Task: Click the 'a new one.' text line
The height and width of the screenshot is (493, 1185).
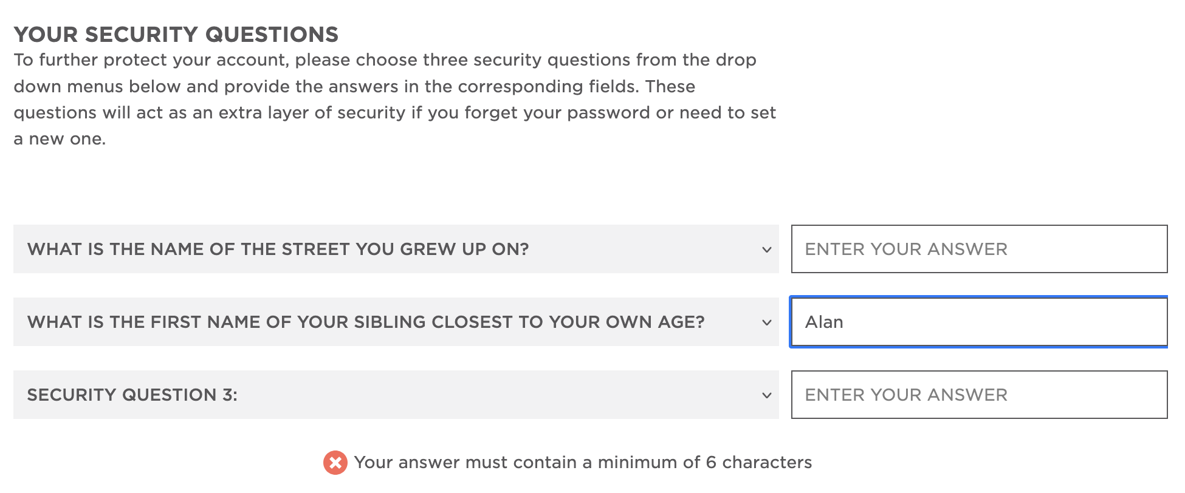Action: pyautogui.click(x=60, y=139)
